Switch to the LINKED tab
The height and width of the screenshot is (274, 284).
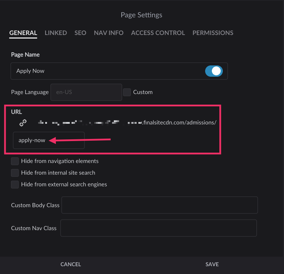coord(56,33)
